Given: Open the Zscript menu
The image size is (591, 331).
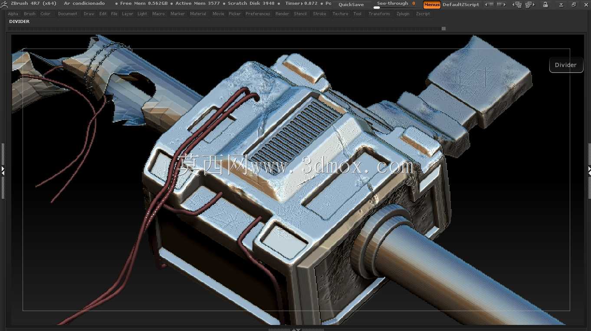Looking at the screenshot, I should tap(423, 14).
